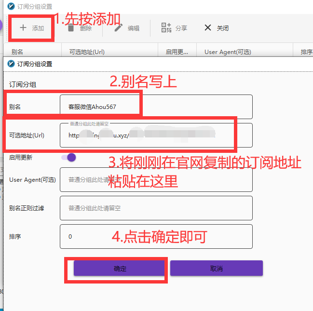Click the 添加 toolbar label
This screenshot has width=313, height=311.
[x=38, y=28]
